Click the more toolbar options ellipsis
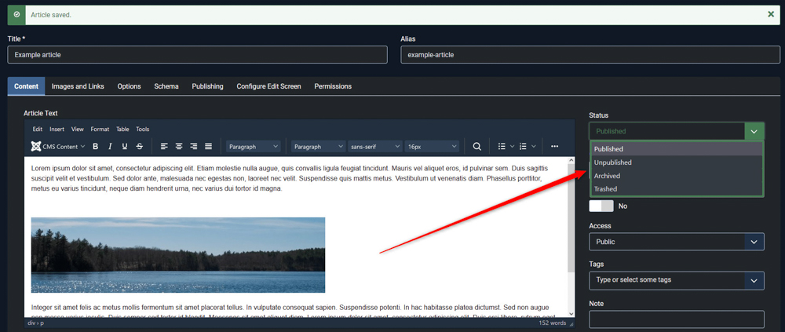Image resolution: width=785 pixels, height=332 pixels. [554, 146]
